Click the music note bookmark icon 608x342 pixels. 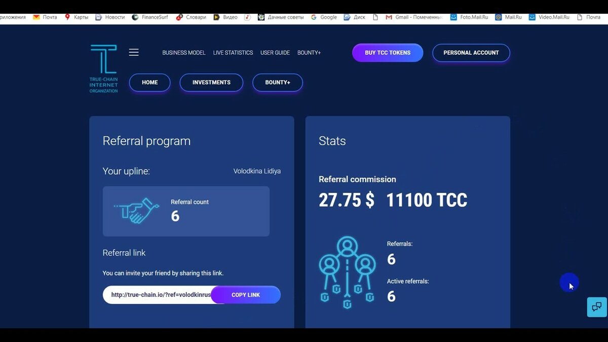(247, 17)
